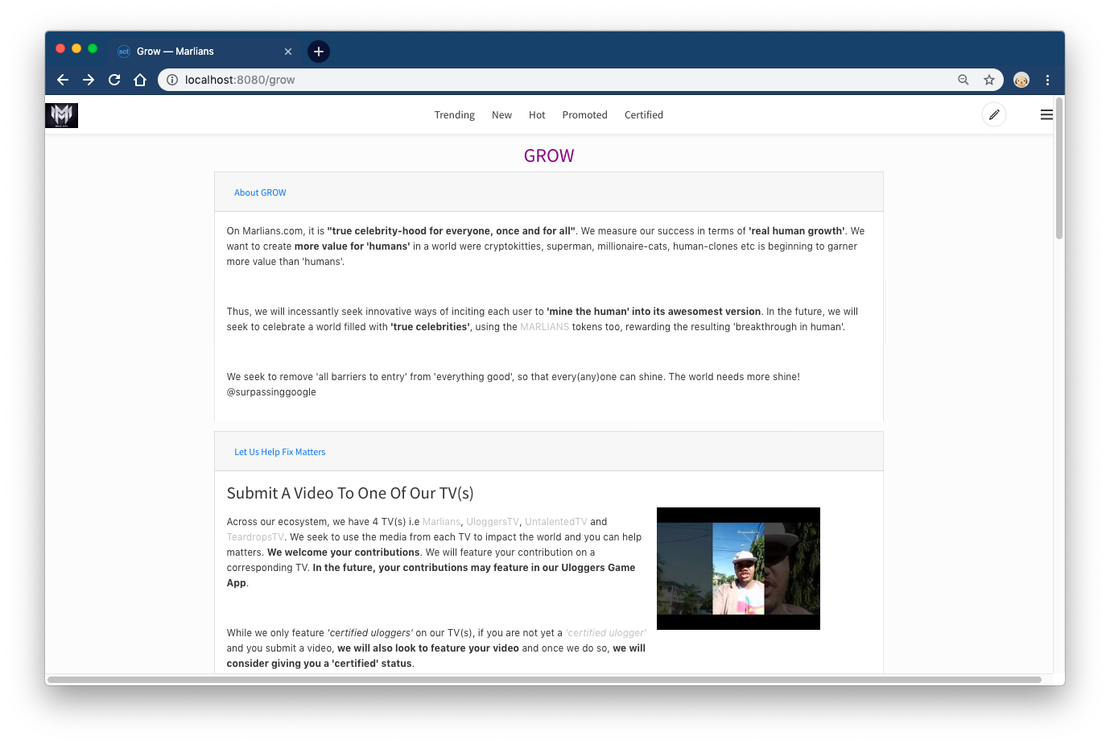Click the Submit A Video To One Of Our TV(s) heading
This screenshot has width=1110, height=745.
pyautogui.click(x=350, y=493)
